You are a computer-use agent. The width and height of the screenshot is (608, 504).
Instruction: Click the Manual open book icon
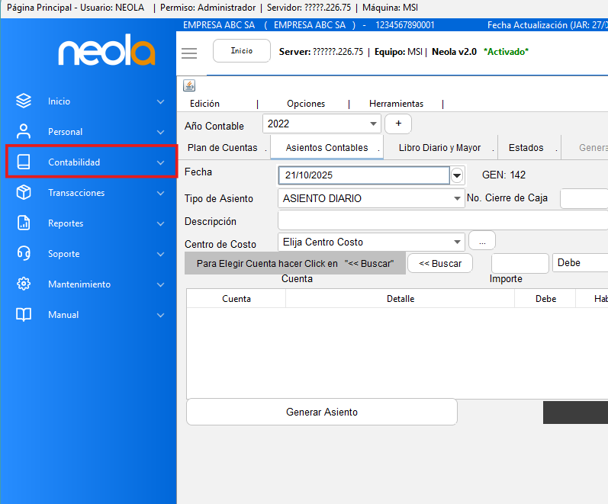click(x=24, y=314)
